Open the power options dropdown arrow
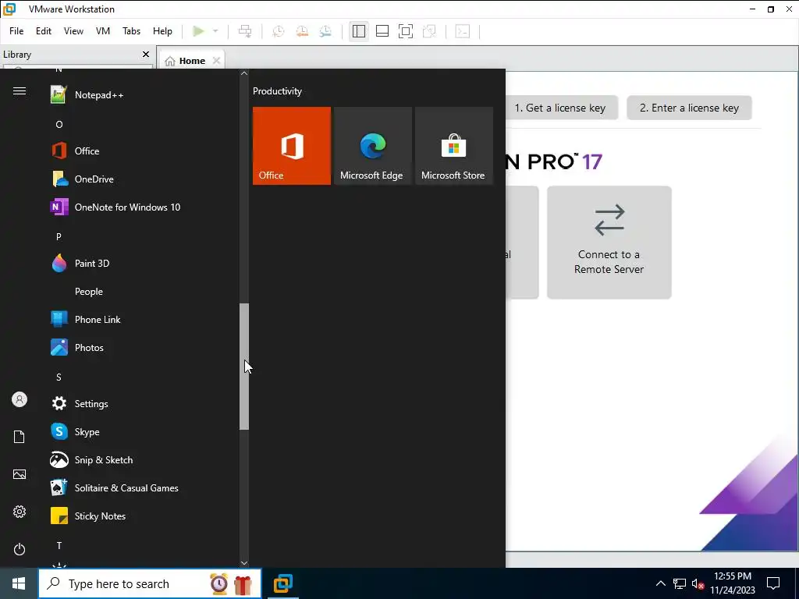Viewport: 799px width, 599px height. pos(215,31)
